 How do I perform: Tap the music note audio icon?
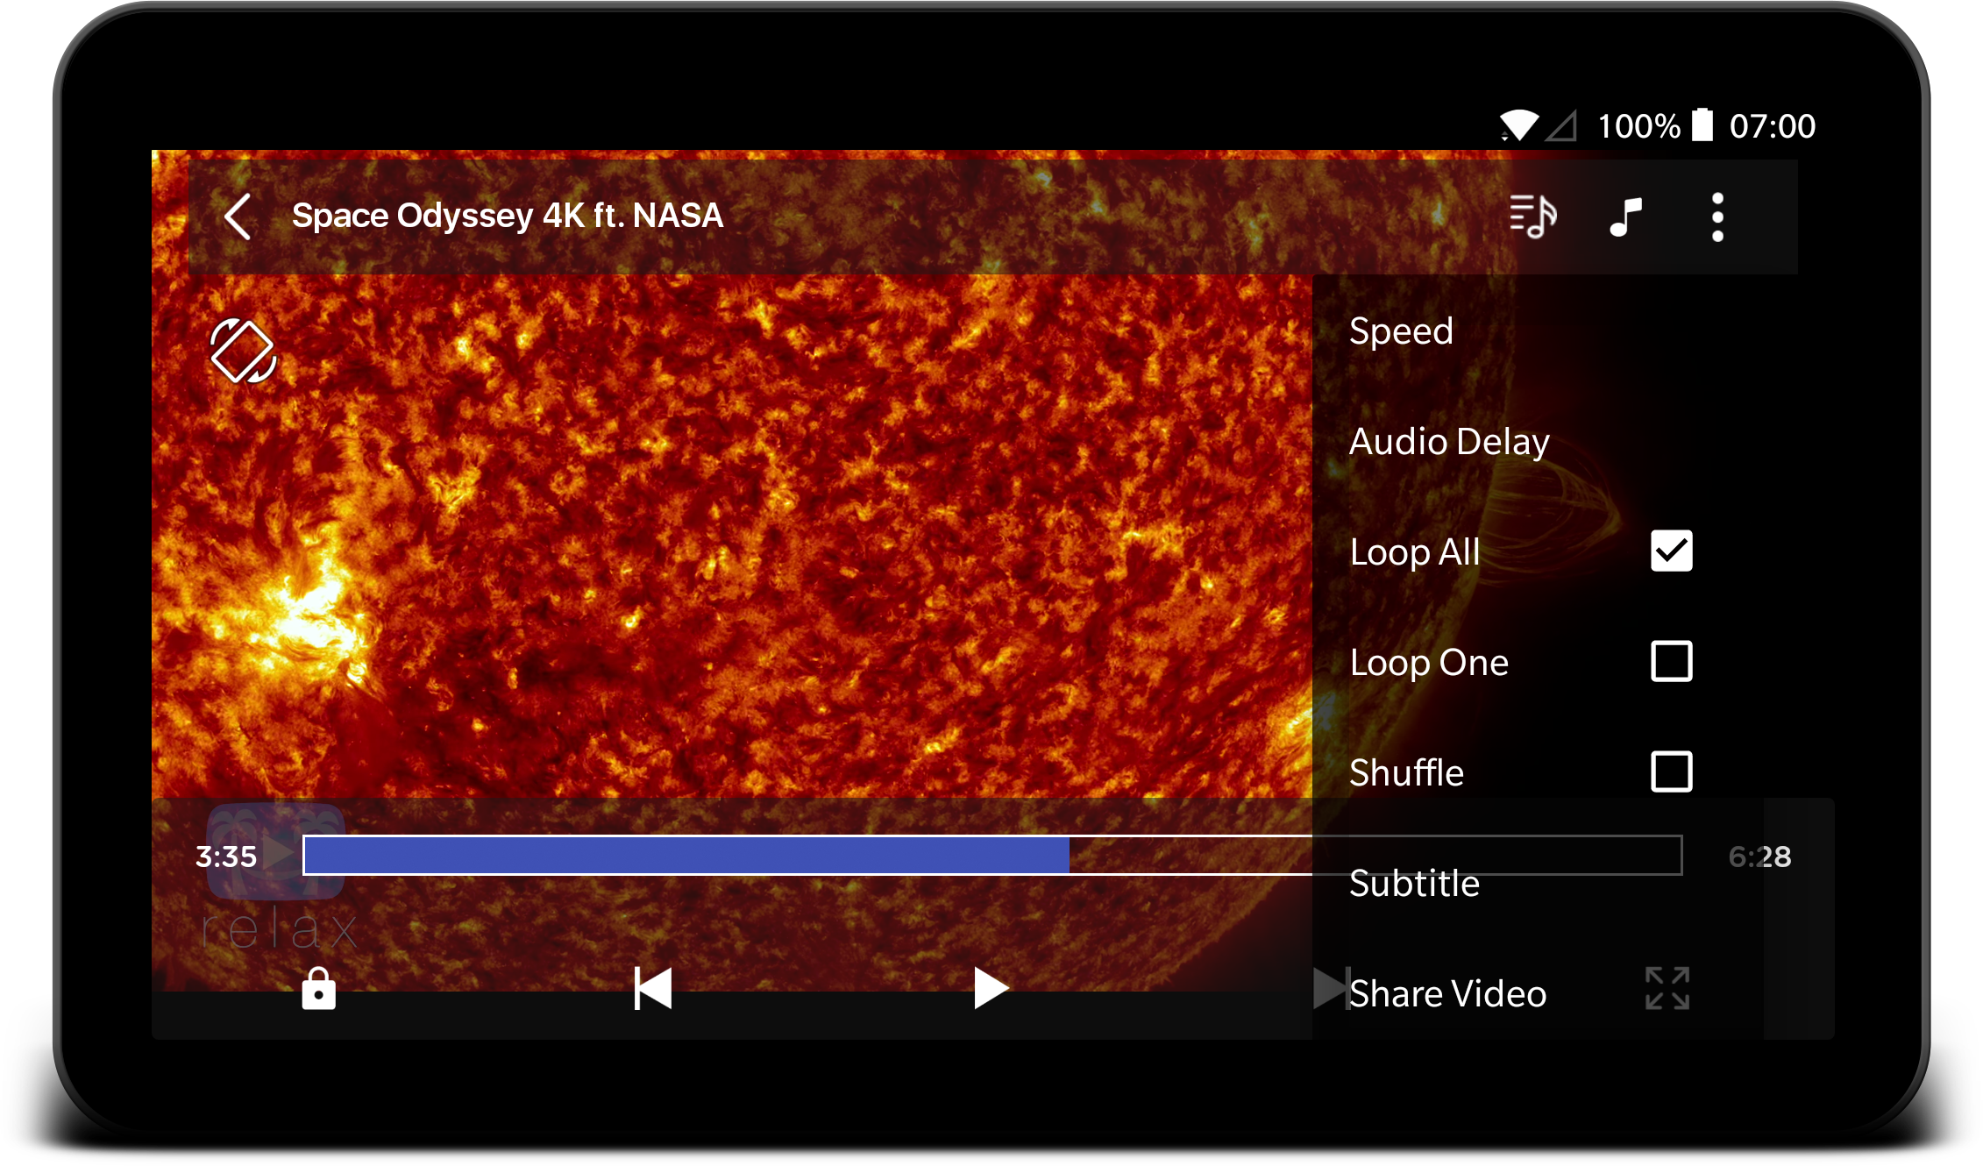[1625, 217]
